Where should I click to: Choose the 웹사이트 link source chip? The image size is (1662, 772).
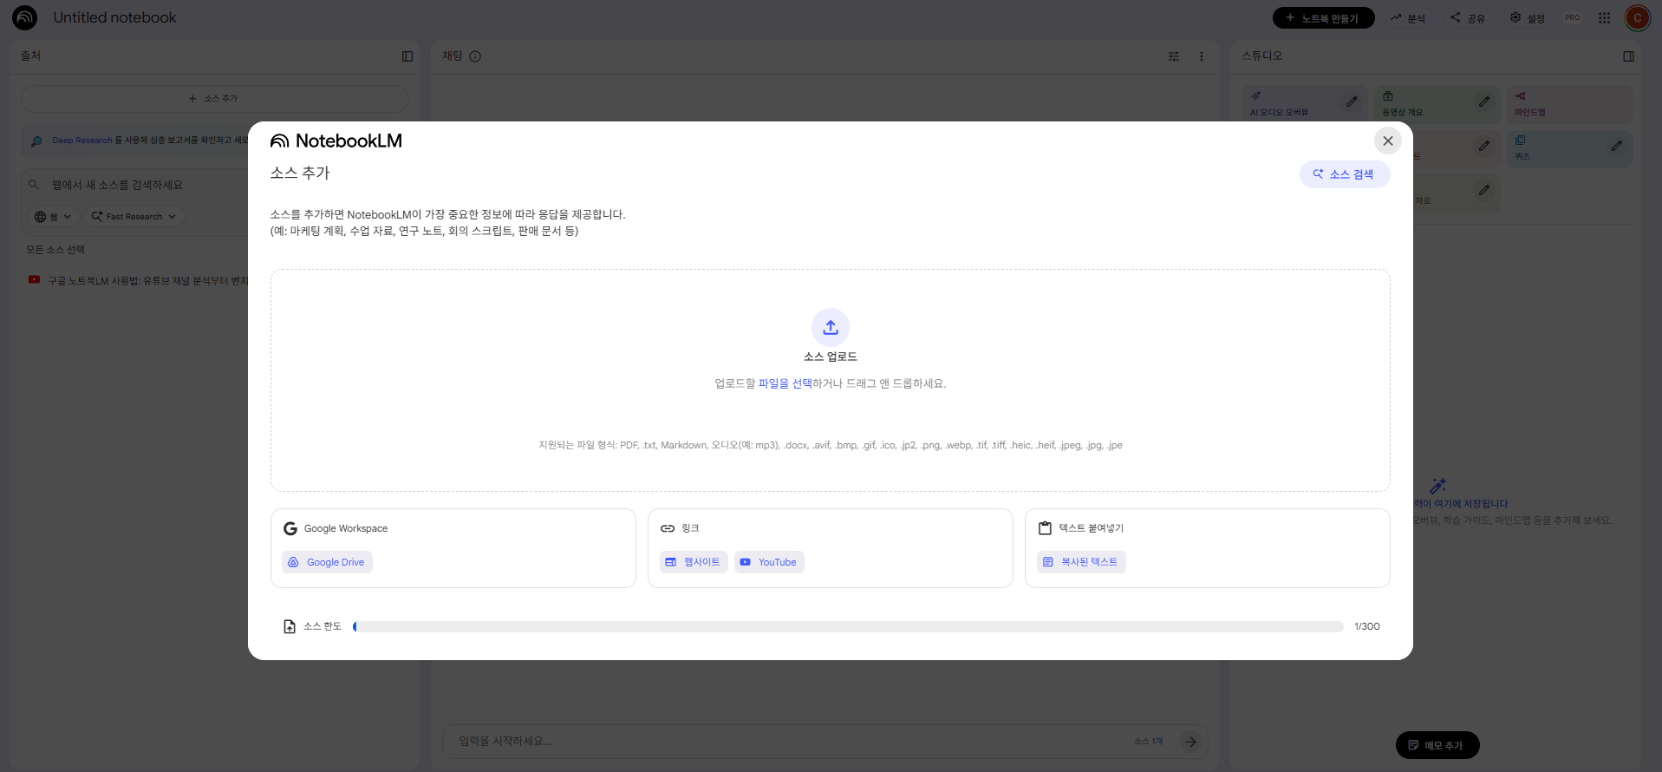pyautogui.click(x=693, y=562)
